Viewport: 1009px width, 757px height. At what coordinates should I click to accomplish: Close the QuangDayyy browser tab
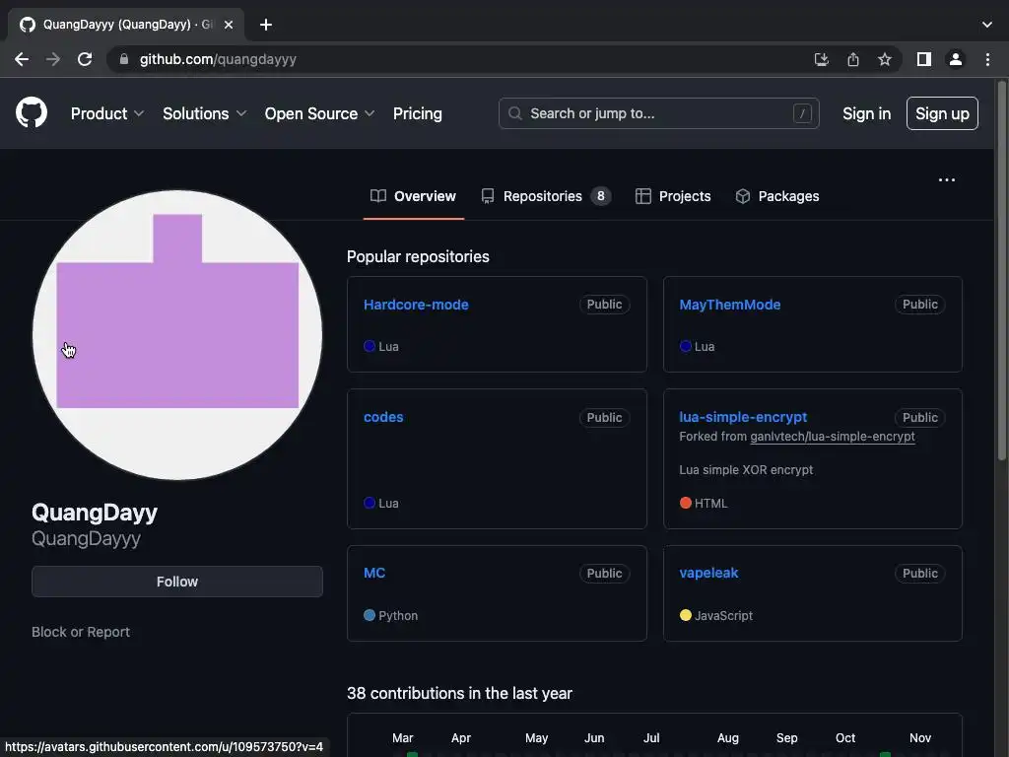(x=229, y=25)
